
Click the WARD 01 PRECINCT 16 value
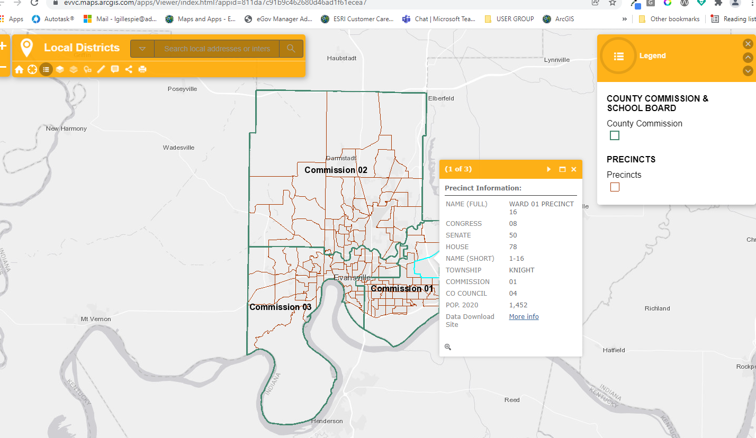click(542, 207)
